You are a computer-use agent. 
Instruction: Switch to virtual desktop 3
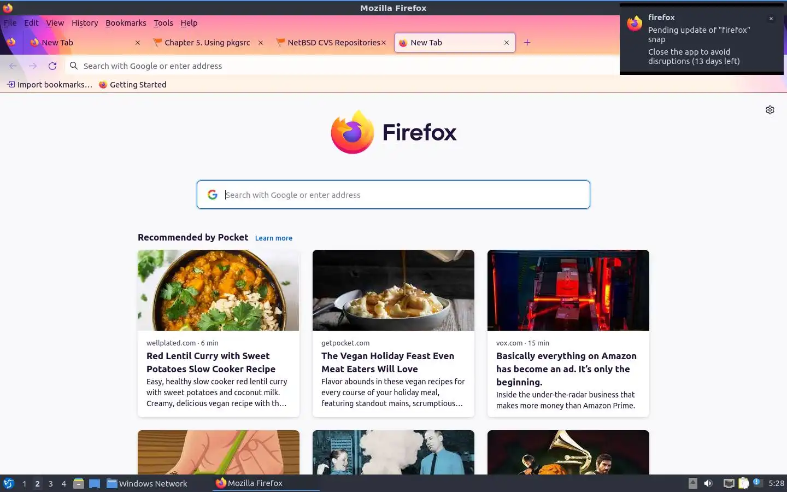pyautogui.click(x=50, y=483)
